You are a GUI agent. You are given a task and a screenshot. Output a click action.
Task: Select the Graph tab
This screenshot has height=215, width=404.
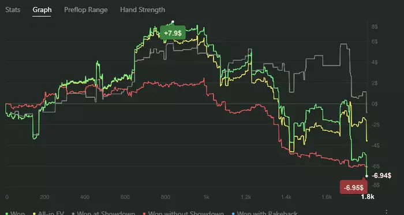tap(42, 10)
